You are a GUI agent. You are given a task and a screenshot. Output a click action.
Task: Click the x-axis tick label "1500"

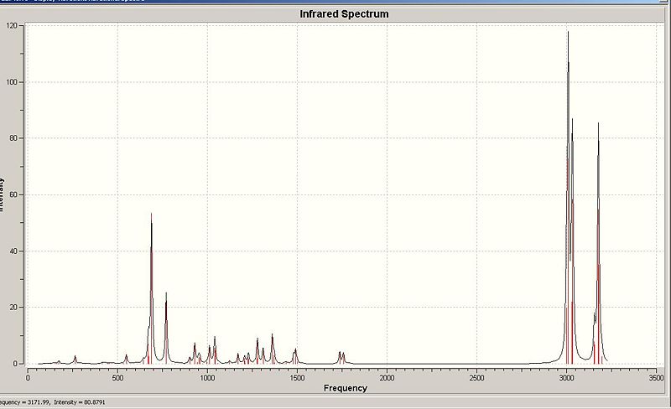tap(297, 378)
